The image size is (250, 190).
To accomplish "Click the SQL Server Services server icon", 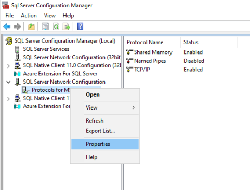I will [17, 49].
